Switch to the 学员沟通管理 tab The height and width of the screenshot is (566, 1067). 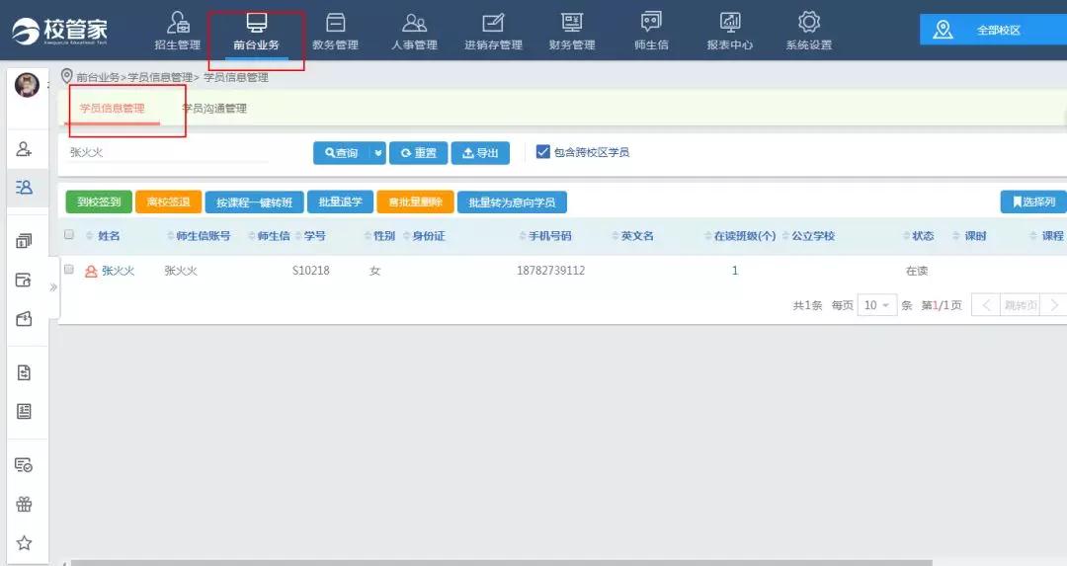click(x=215, y=109)
